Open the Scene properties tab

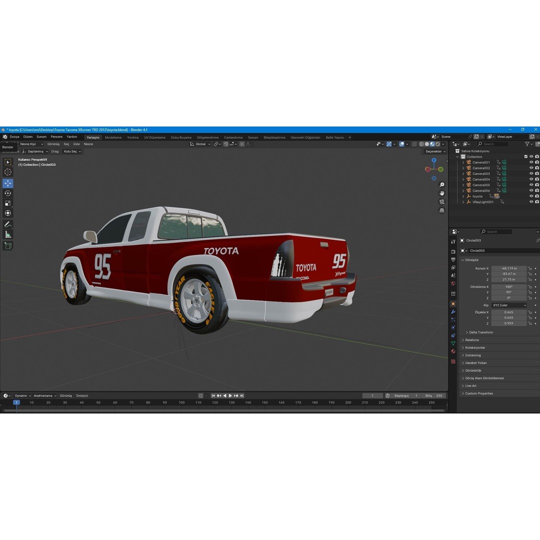point(453,275)
